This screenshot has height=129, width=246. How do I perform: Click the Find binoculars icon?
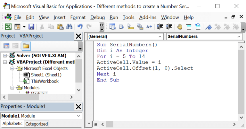[x=69, y=27]
